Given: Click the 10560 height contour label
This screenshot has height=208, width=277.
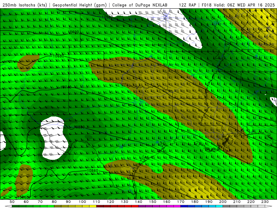Looking at the screenshot, I should [107, 17].
